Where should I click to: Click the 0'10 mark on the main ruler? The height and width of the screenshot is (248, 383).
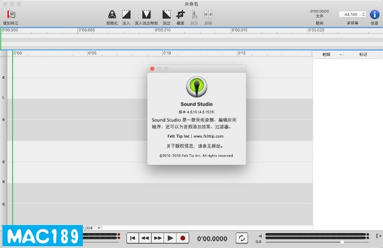pyautogui.click(x=167, y=53)
